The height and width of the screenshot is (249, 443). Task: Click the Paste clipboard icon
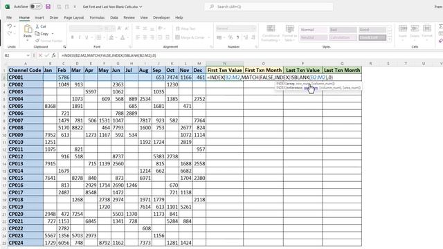pyautogui.click(x=28, y=29)
